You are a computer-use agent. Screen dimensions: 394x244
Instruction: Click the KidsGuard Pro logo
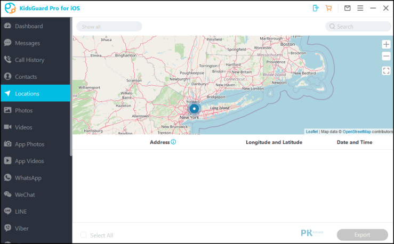click(x=10, y=8)
